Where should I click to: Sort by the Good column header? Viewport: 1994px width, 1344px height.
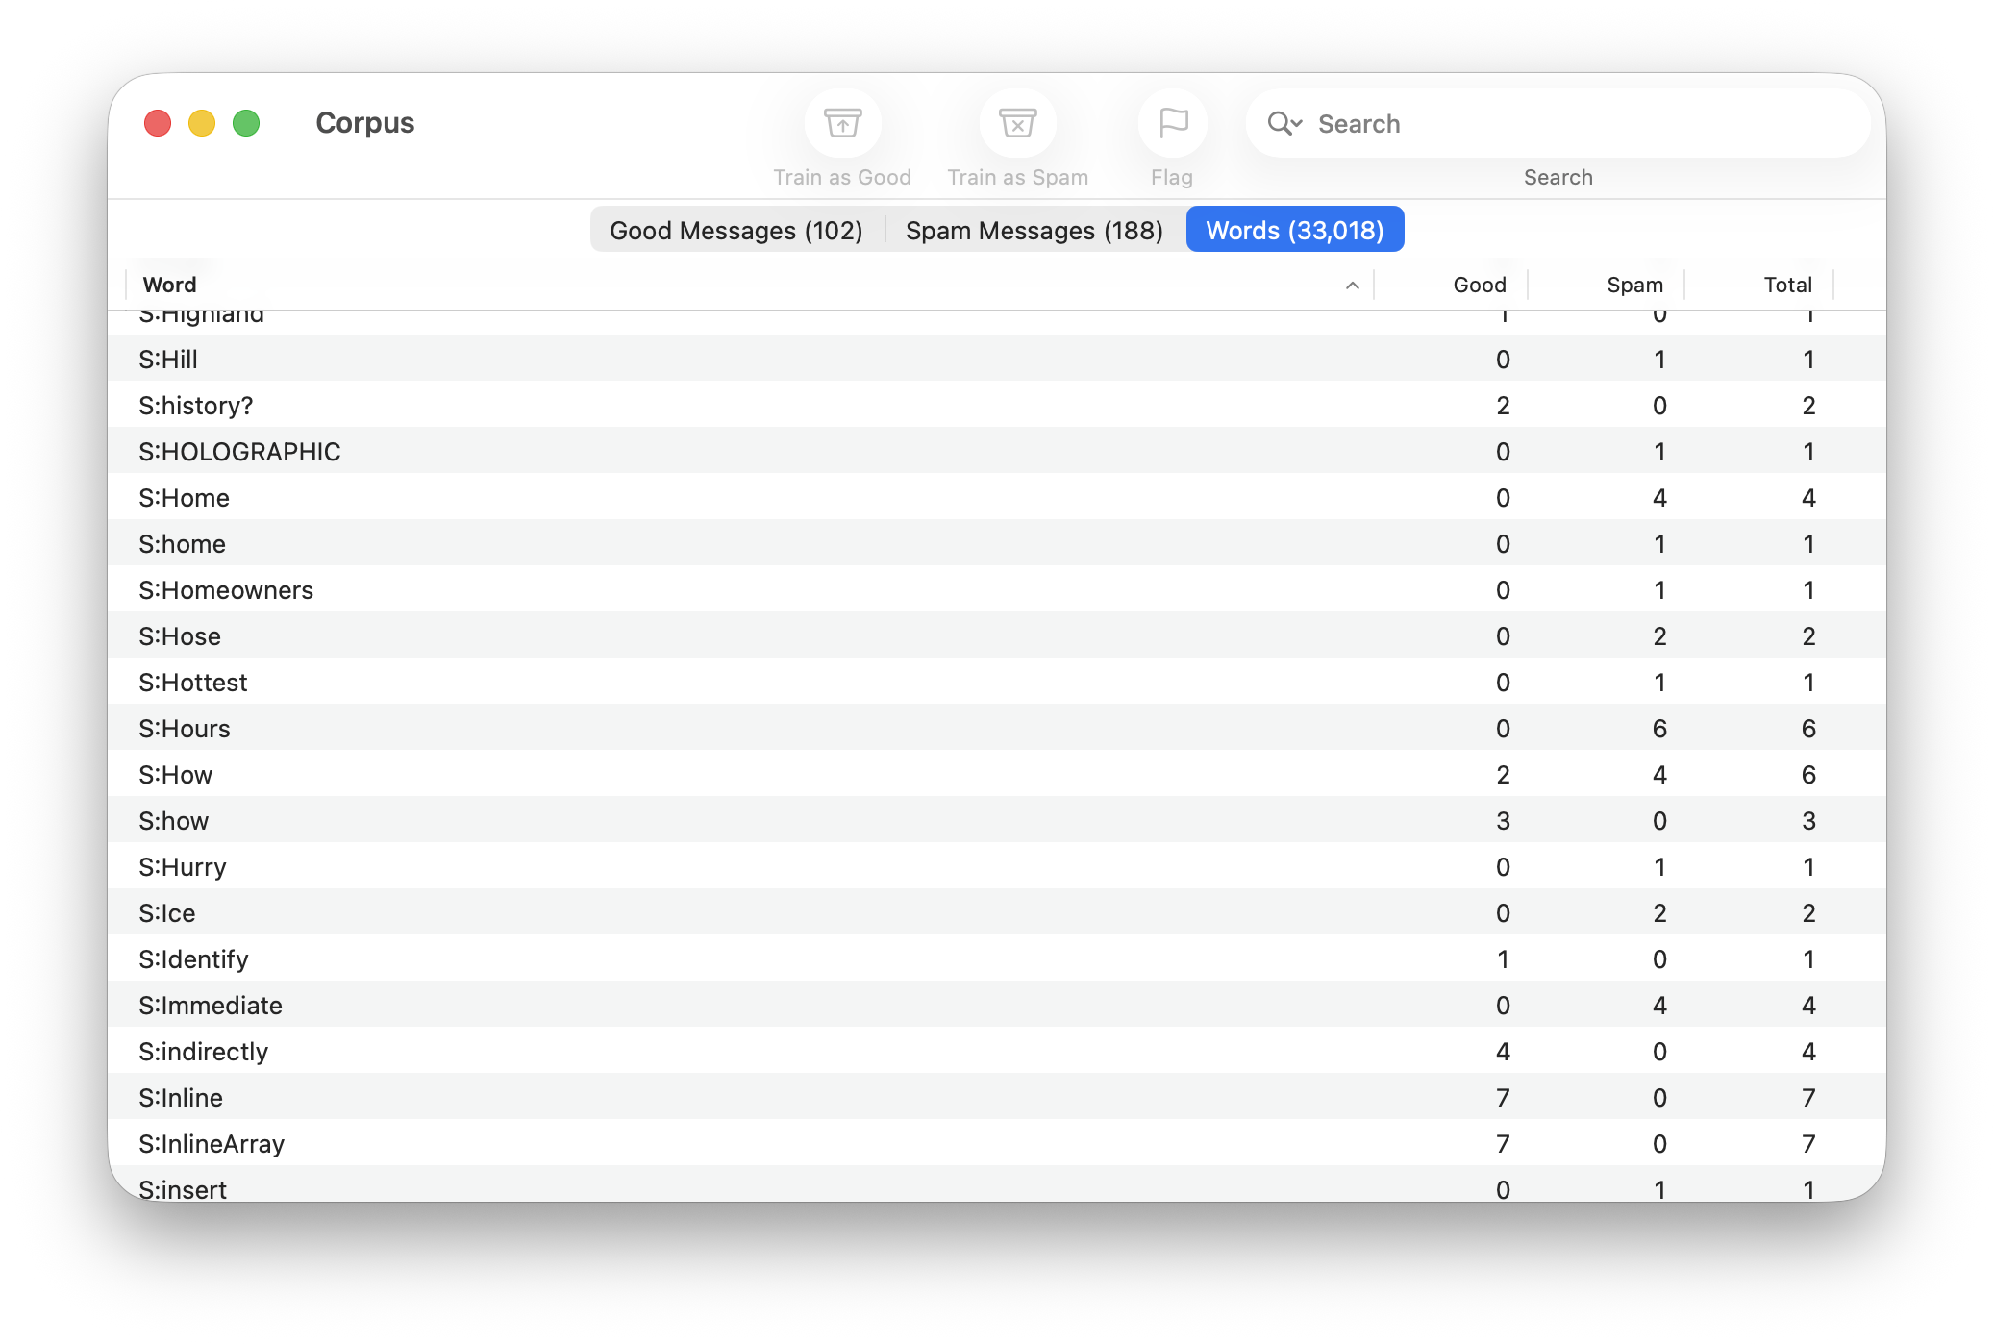point(1479,286)
